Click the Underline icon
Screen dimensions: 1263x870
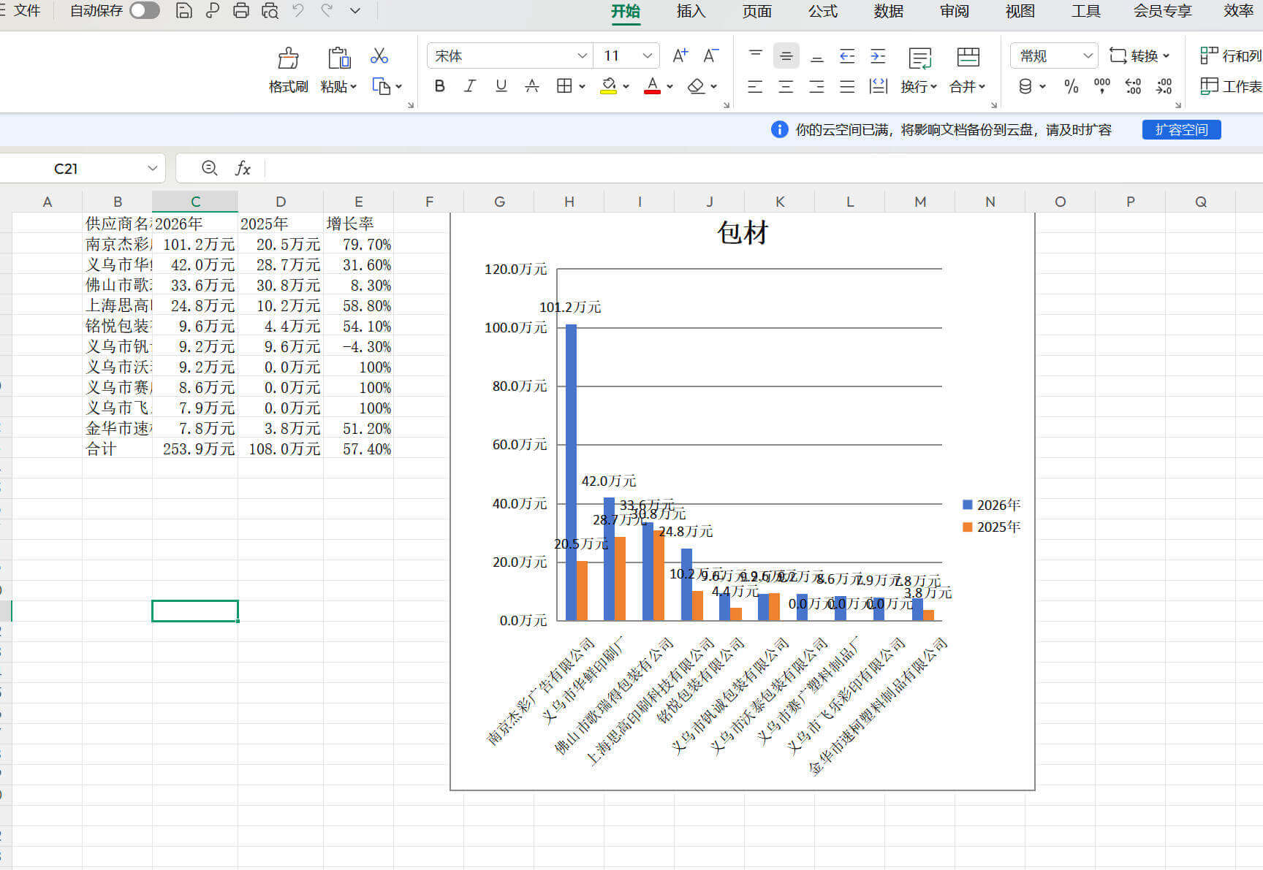point(501,86)
